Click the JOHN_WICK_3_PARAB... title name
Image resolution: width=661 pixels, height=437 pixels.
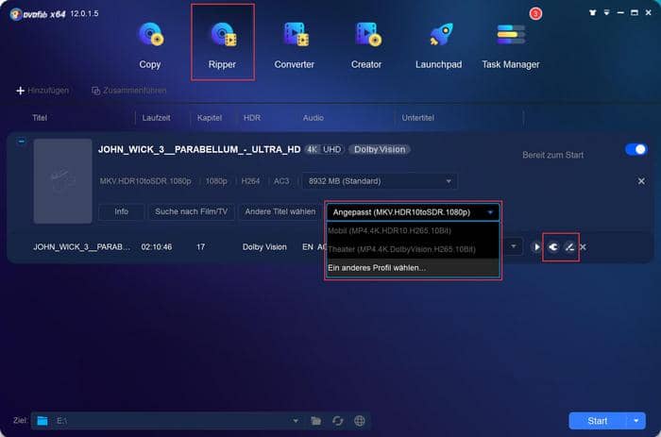pyautogui.click(x=82, y=247)
